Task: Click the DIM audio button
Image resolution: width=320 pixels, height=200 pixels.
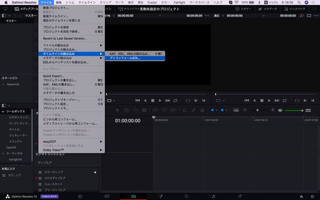Action: pos(308,111)
